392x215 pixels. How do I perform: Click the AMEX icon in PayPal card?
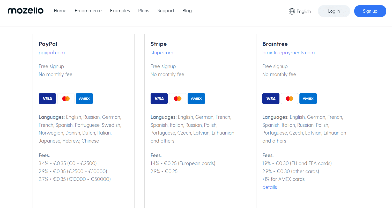pyautogui.click(x=84, y=99)
